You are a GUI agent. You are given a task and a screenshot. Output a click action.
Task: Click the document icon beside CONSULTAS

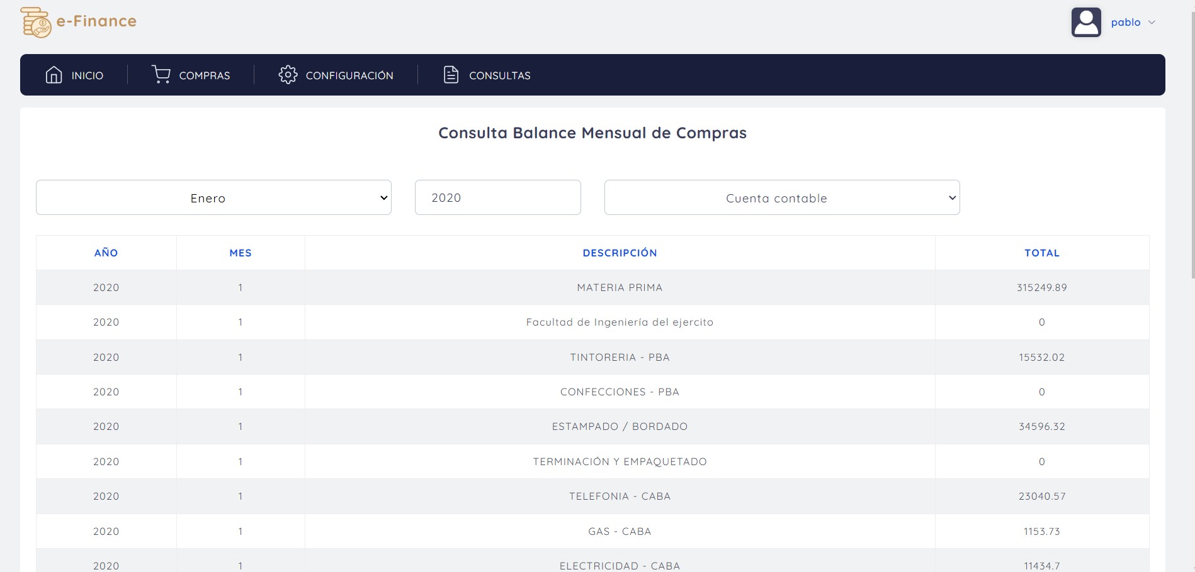[450, 74]
